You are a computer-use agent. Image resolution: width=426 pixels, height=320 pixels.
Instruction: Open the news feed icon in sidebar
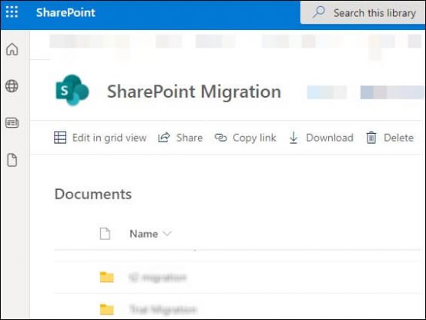click(12, 123)
